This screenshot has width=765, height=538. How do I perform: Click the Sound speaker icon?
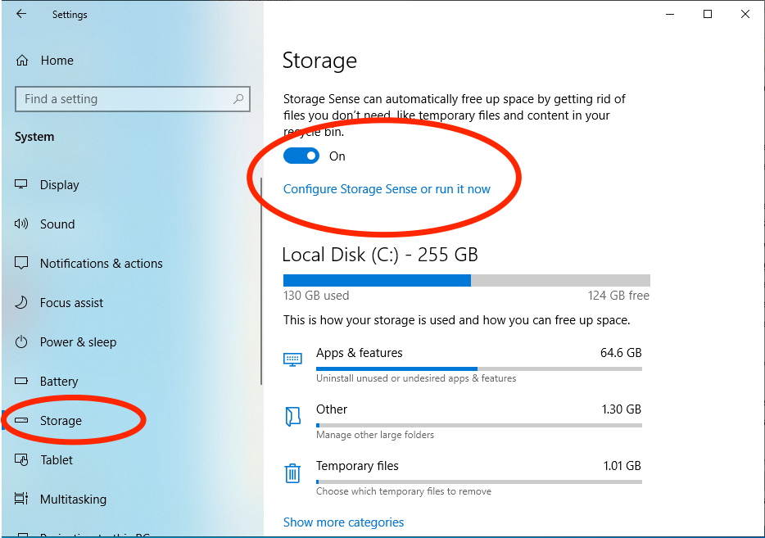(21, 224)
